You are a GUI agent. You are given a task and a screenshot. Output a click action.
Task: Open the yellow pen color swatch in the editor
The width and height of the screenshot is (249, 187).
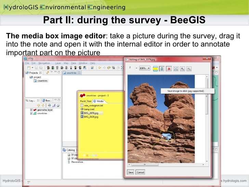[x=155, y=69]
